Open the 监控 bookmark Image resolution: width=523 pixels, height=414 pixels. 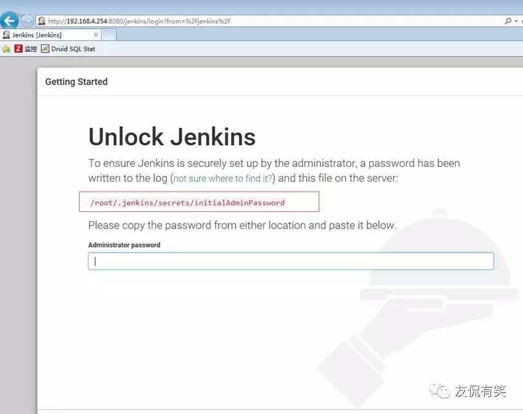26,49
